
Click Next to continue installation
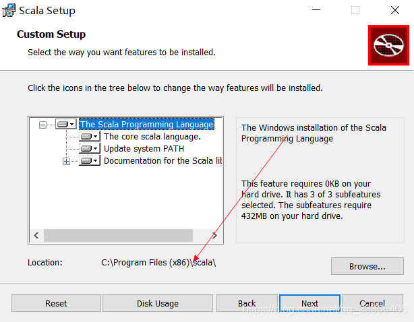(309, 303)
